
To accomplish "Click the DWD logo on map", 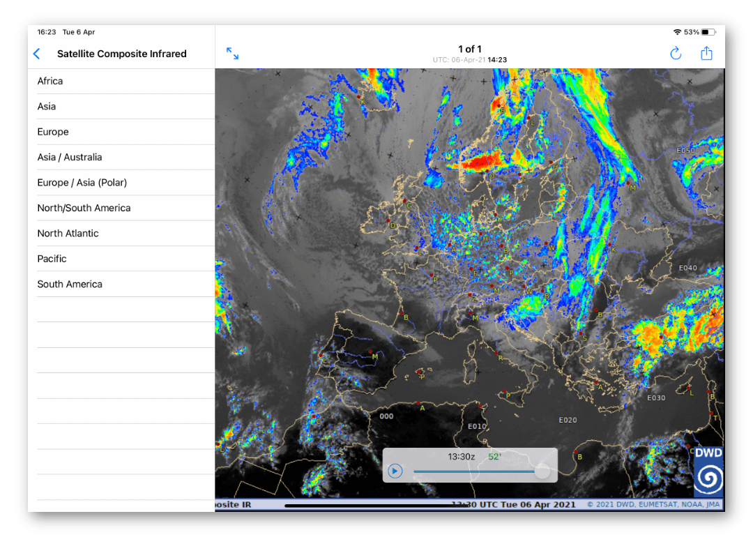I will (x=708, y=471).
